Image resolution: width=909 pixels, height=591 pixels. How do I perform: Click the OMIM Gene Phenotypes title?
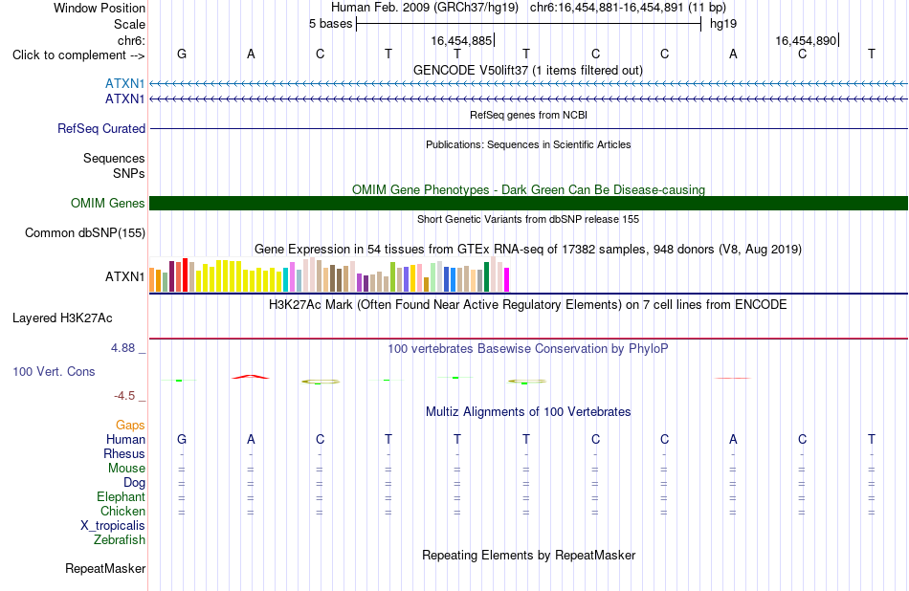point(528,190)
